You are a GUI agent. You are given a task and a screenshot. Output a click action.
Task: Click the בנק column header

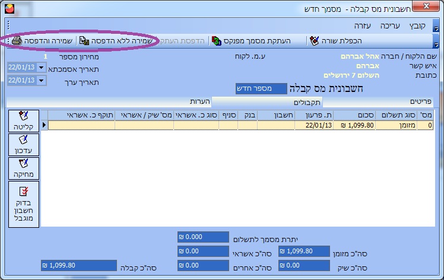(248, 115)
